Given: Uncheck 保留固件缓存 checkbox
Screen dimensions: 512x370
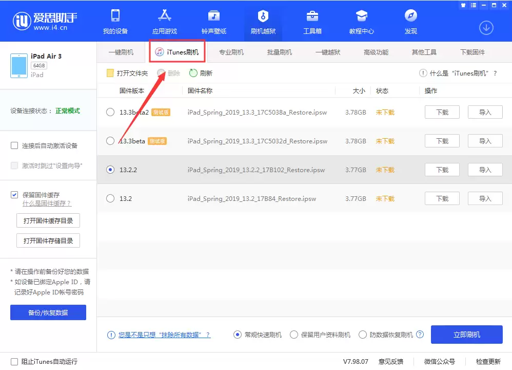Looking at the screenshot, I should coord(14,195).
